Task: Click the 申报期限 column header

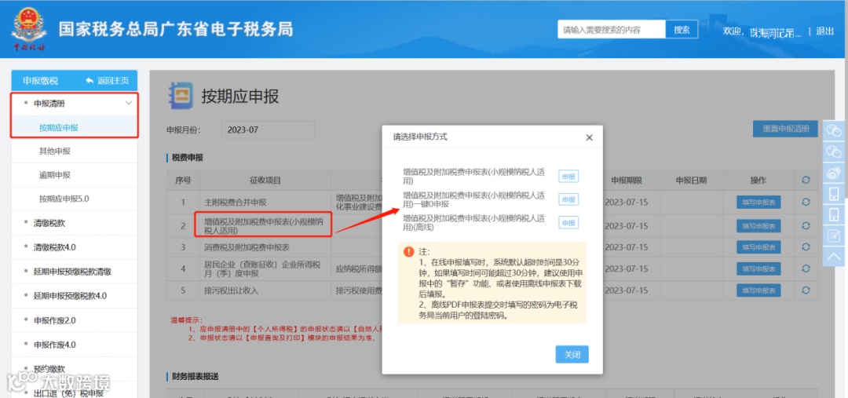Action: (627, 180)
